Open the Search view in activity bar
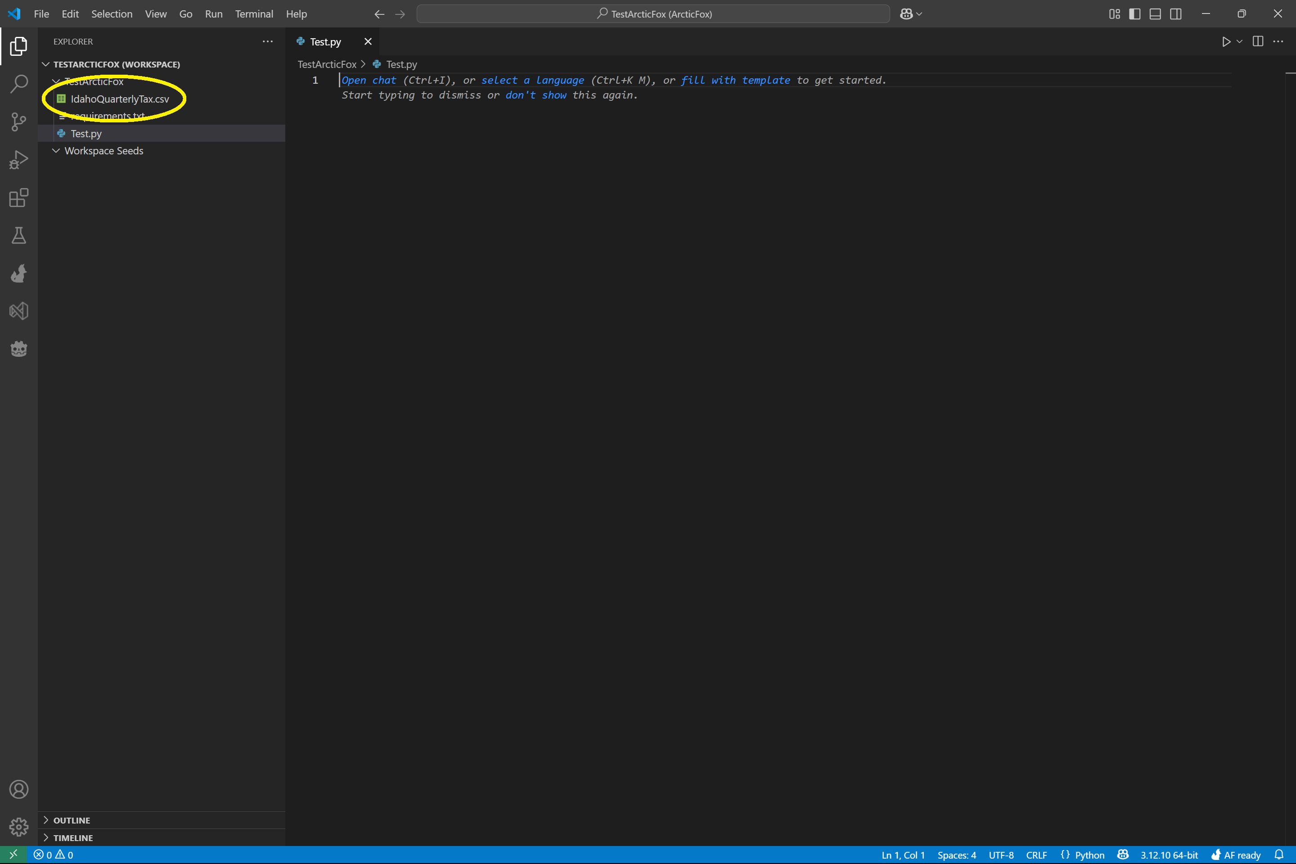Screen dimensions: 1296x864 tap(19, 84)
